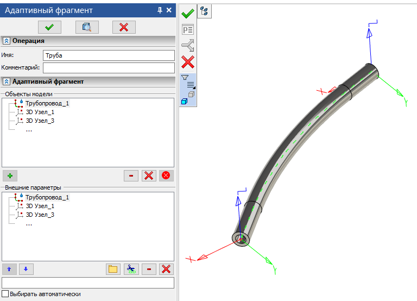Click the green plus add button
Image resolution: width=417 pixels, height=301 pixels.
coord(9,175)
